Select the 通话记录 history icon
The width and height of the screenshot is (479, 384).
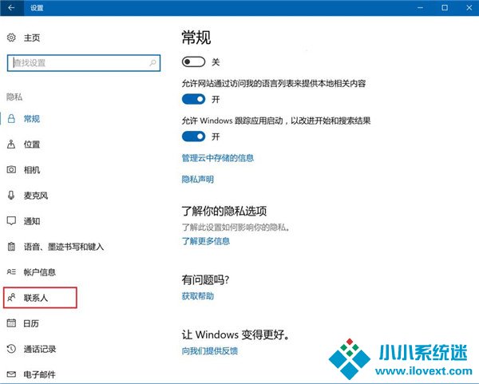(x=11, y=349)
